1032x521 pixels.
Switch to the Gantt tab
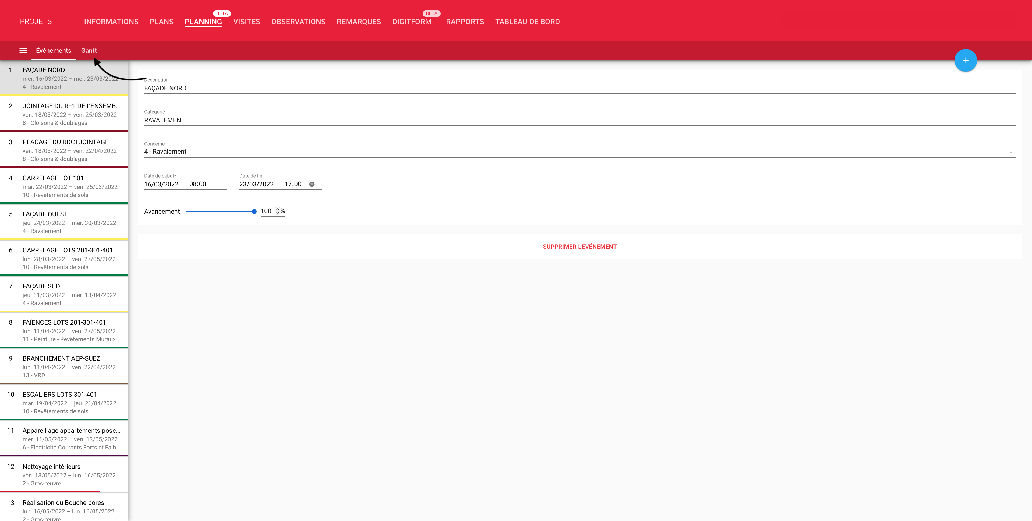(x=89, y=51)
